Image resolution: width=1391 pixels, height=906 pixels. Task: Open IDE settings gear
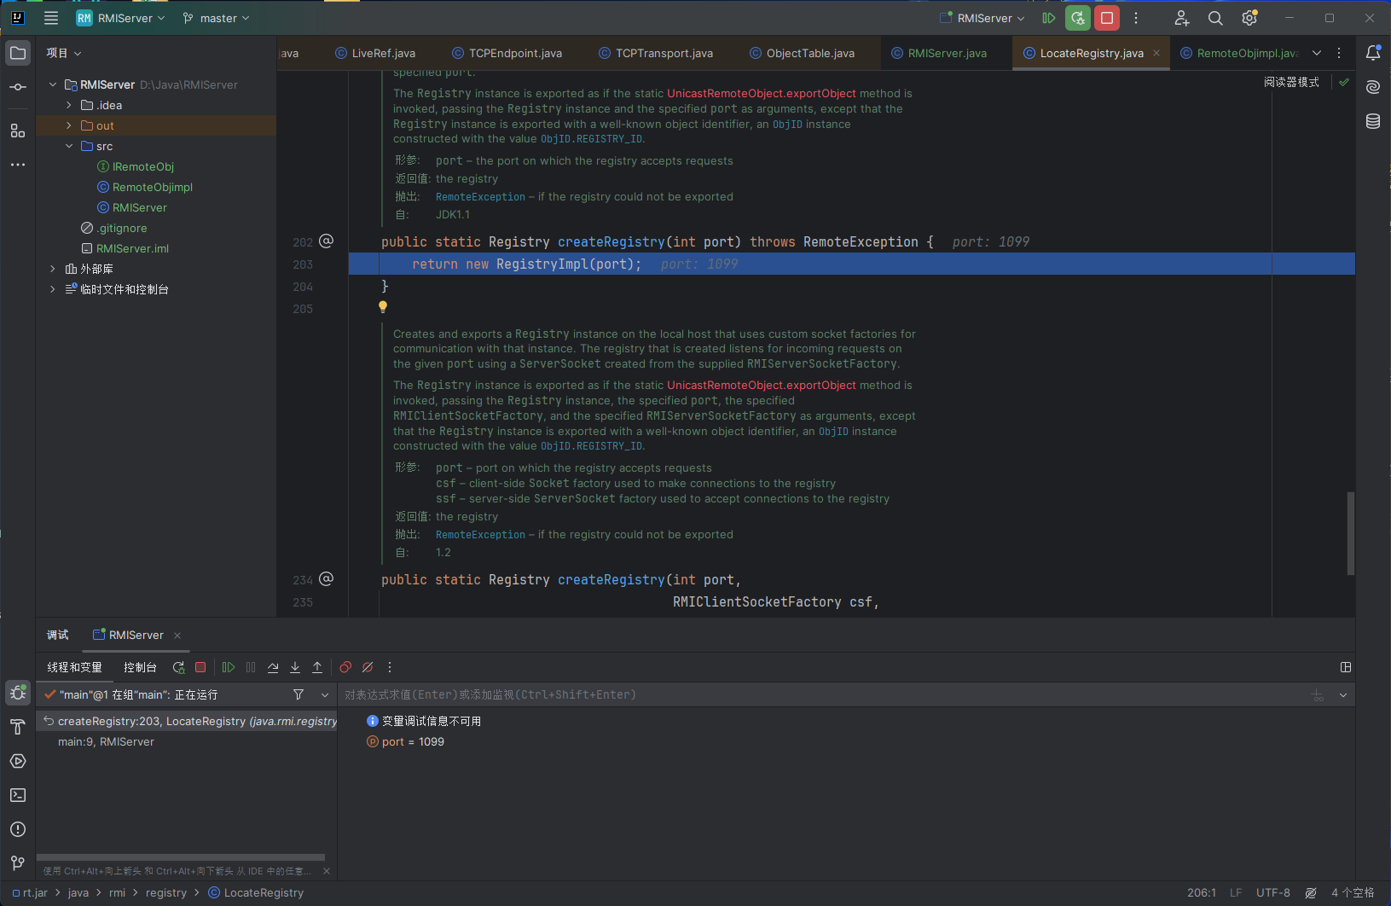click(x=1249, y=18)
